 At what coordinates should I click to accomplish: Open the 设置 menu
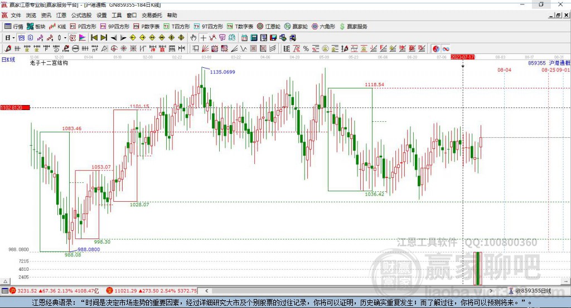coord(101,15)
